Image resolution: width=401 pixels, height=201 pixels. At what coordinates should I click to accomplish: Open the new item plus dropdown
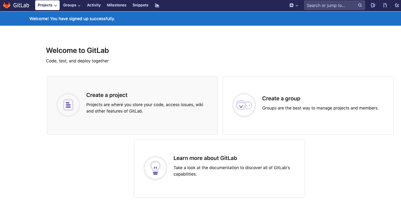(x=294, y=5)
